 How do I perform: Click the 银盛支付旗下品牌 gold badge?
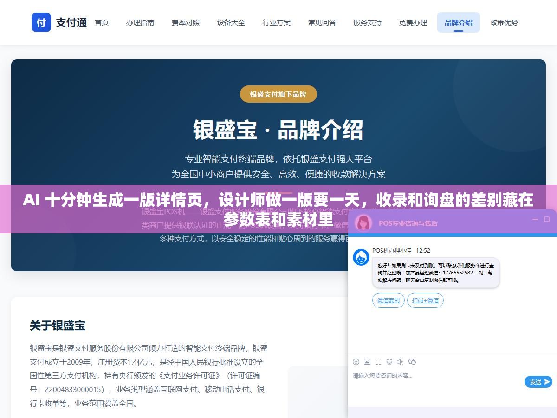click(x=278, y=94)
